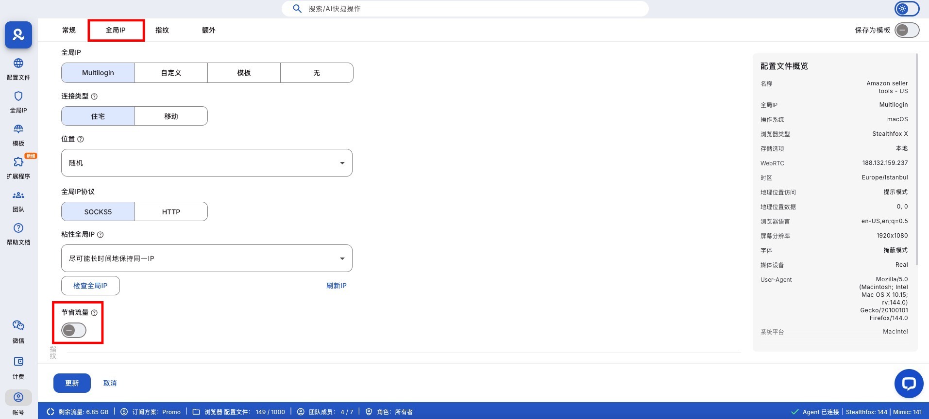Screen dimensions: 929x419
Task: Switch to the 指纹 tab
Action: tap(162, 30)
